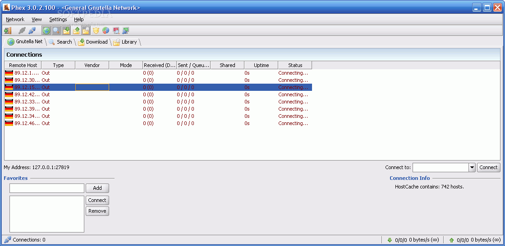
Task: Click HostCache contains: 742 hosts text
Action: tap(429, 187)
